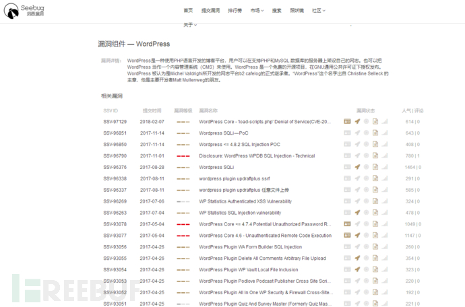The height and width of the screenshot is (307, 465).
Task: Open 'WordPress Core 4.6 - Unauthenticated Remote Code Execution'
Action: 265,236
